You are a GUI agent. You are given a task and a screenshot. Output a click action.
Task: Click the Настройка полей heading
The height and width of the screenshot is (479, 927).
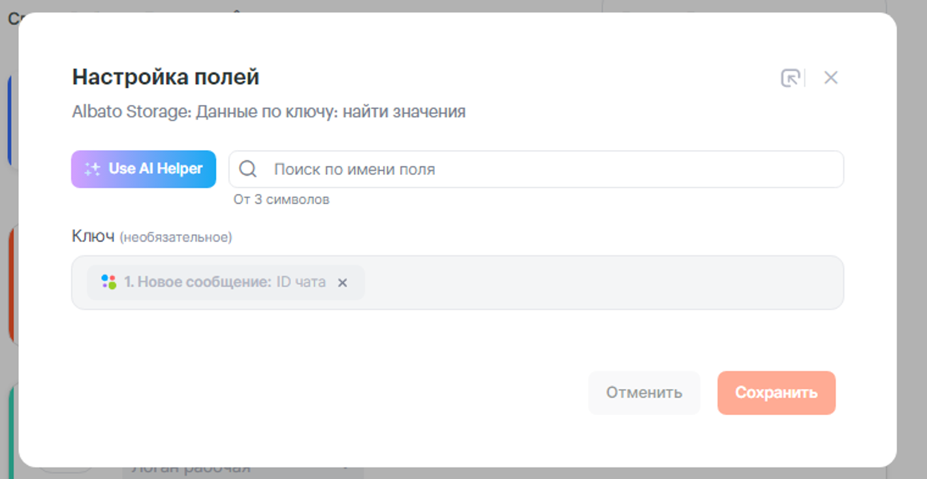tap(165, 77)
